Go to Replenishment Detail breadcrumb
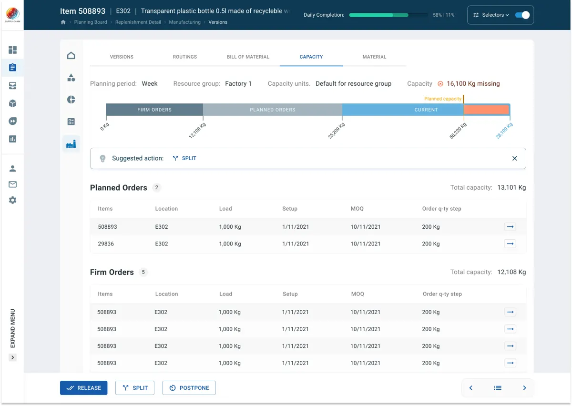Viewport: 572px width, 406px height. tap(138, 22)
